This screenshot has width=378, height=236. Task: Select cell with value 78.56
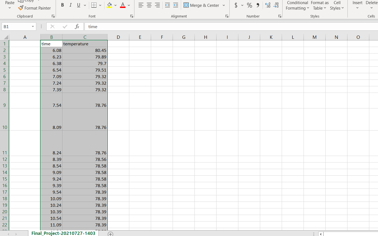(85, 159)
